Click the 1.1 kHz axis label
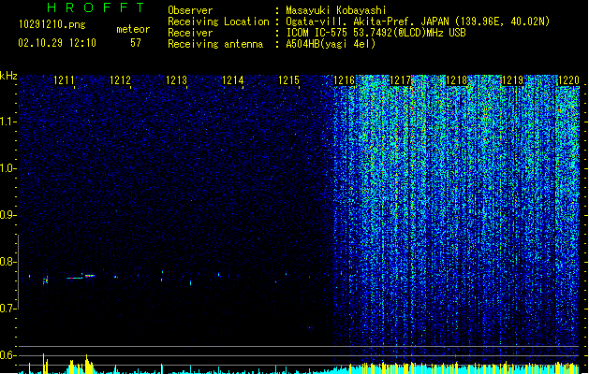589x374 pixels. (x=8, y=122)
